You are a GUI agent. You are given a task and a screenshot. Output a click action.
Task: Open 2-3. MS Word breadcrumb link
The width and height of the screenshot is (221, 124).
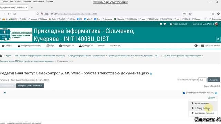pyautogui.click(x=182, y=56)
